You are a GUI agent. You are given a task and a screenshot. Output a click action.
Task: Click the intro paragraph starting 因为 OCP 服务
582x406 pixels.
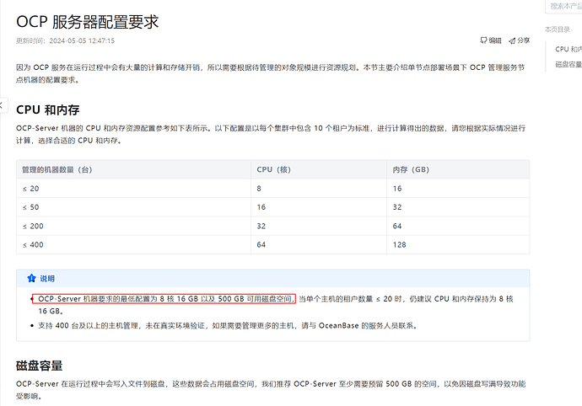click(x=270, y=73)
